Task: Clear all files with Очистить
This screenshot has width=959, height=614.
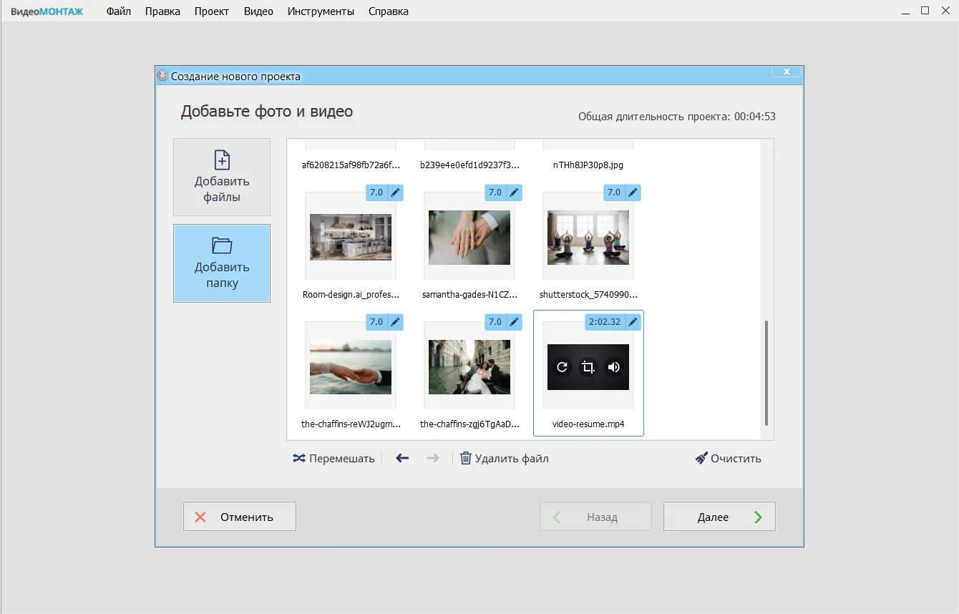Action: [729, 459]
